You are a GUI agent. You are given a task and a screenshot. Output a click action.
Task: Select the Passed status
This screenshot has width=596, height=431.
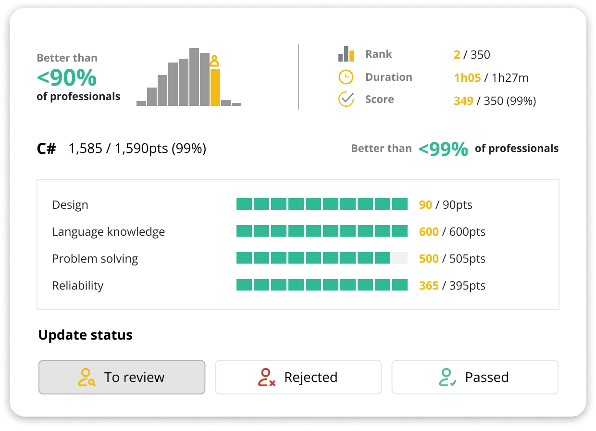click(x=474, y=377)
